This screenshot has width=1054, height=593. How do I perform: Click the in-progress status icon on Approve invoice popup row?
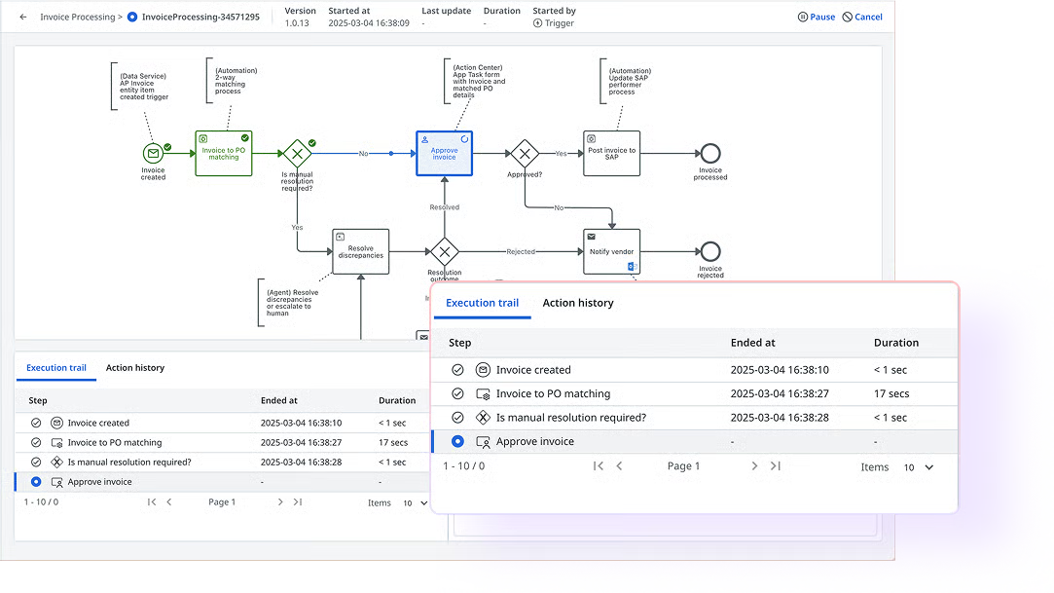457,442
